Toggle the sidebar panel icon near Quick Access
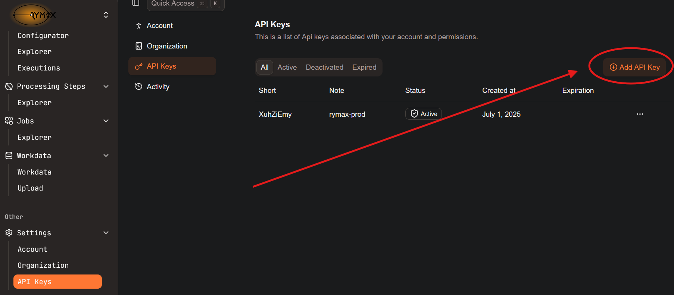674x295 pixels. tap(136, 3)
